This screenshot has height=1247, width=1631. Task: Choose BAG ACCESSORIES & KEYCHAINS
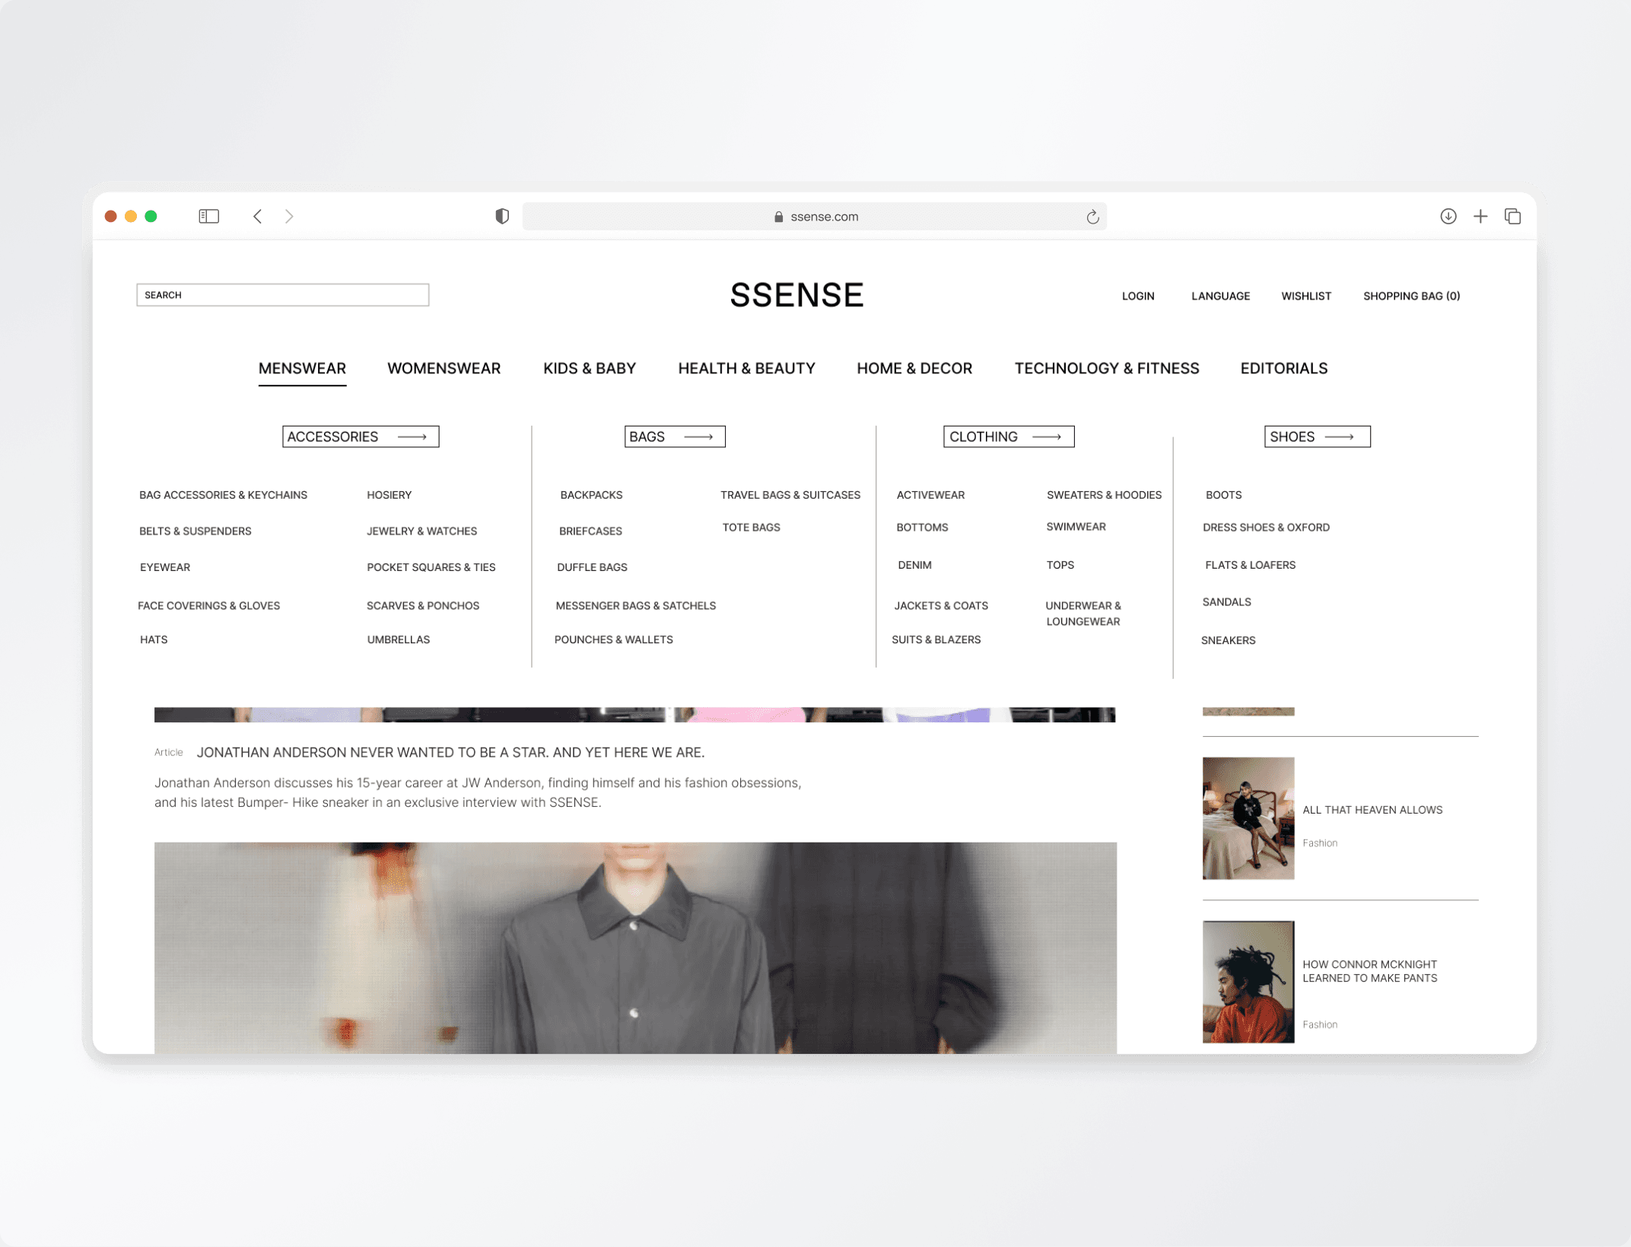point(223,495)
